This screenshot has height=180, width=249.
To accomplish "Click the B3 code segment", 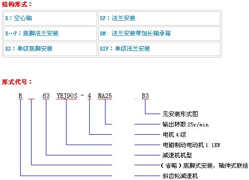I will click(x=145, y=96).
